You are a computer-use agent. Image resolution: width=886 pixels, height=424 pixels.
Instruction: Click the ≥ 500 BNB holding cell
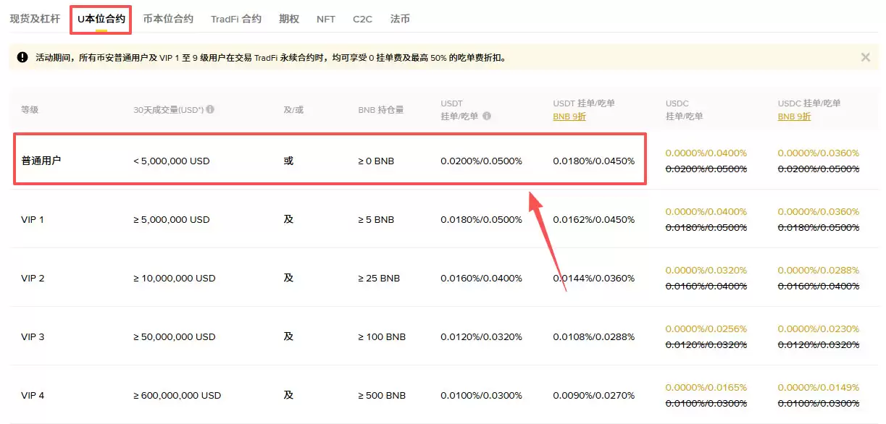(382, 395)
